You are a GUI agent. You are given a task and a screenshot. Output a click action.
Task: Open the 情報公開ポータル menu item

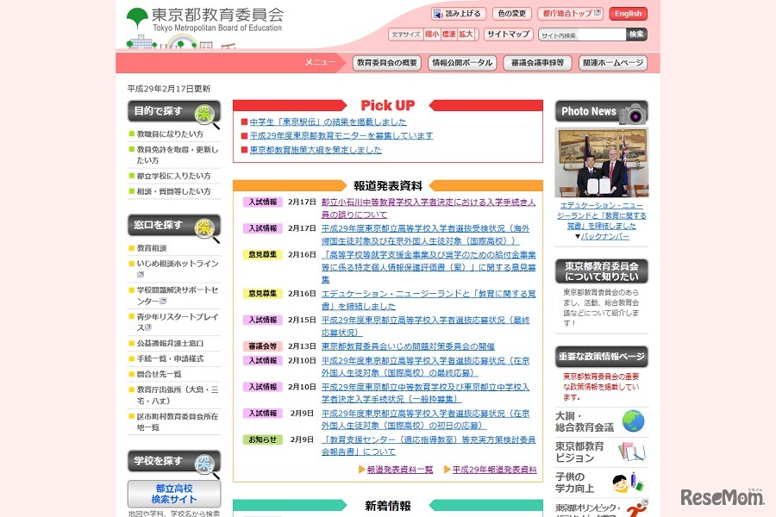coord(462,63)
